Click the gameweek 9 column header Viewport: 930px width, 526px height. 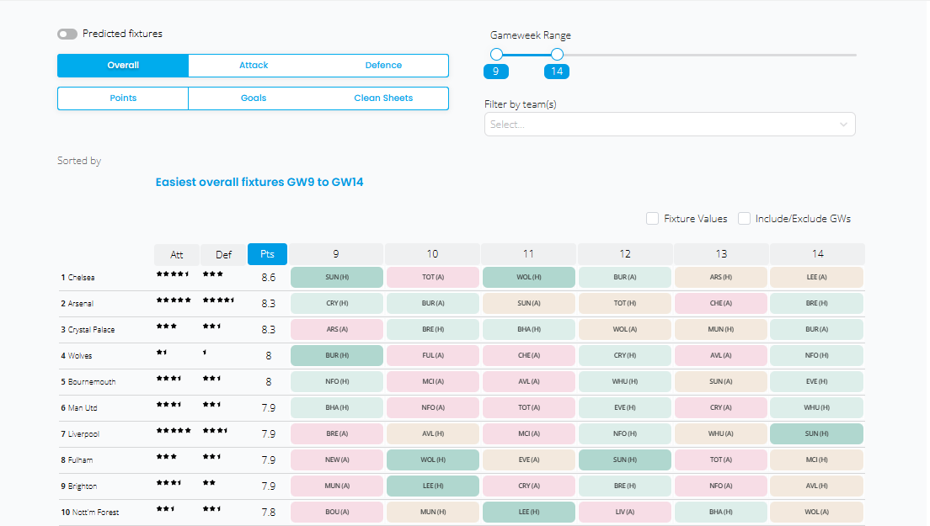pyautogui.click(x=336, y=254)
